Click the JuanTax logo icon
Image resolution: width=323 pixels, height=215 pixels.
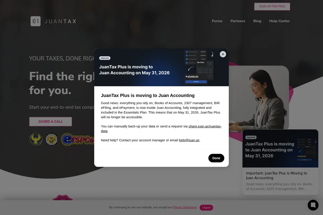pyautogui.click(x=35, y=21)
